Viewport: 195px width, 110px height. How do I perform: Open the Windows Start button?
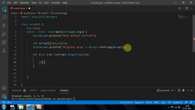point(4,107)
